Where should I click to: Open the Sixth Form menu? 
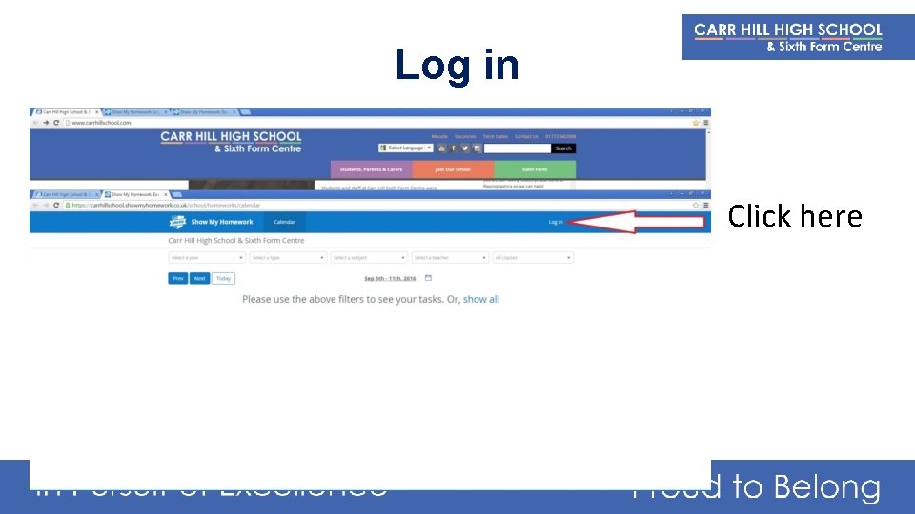(x=535, y=169)
